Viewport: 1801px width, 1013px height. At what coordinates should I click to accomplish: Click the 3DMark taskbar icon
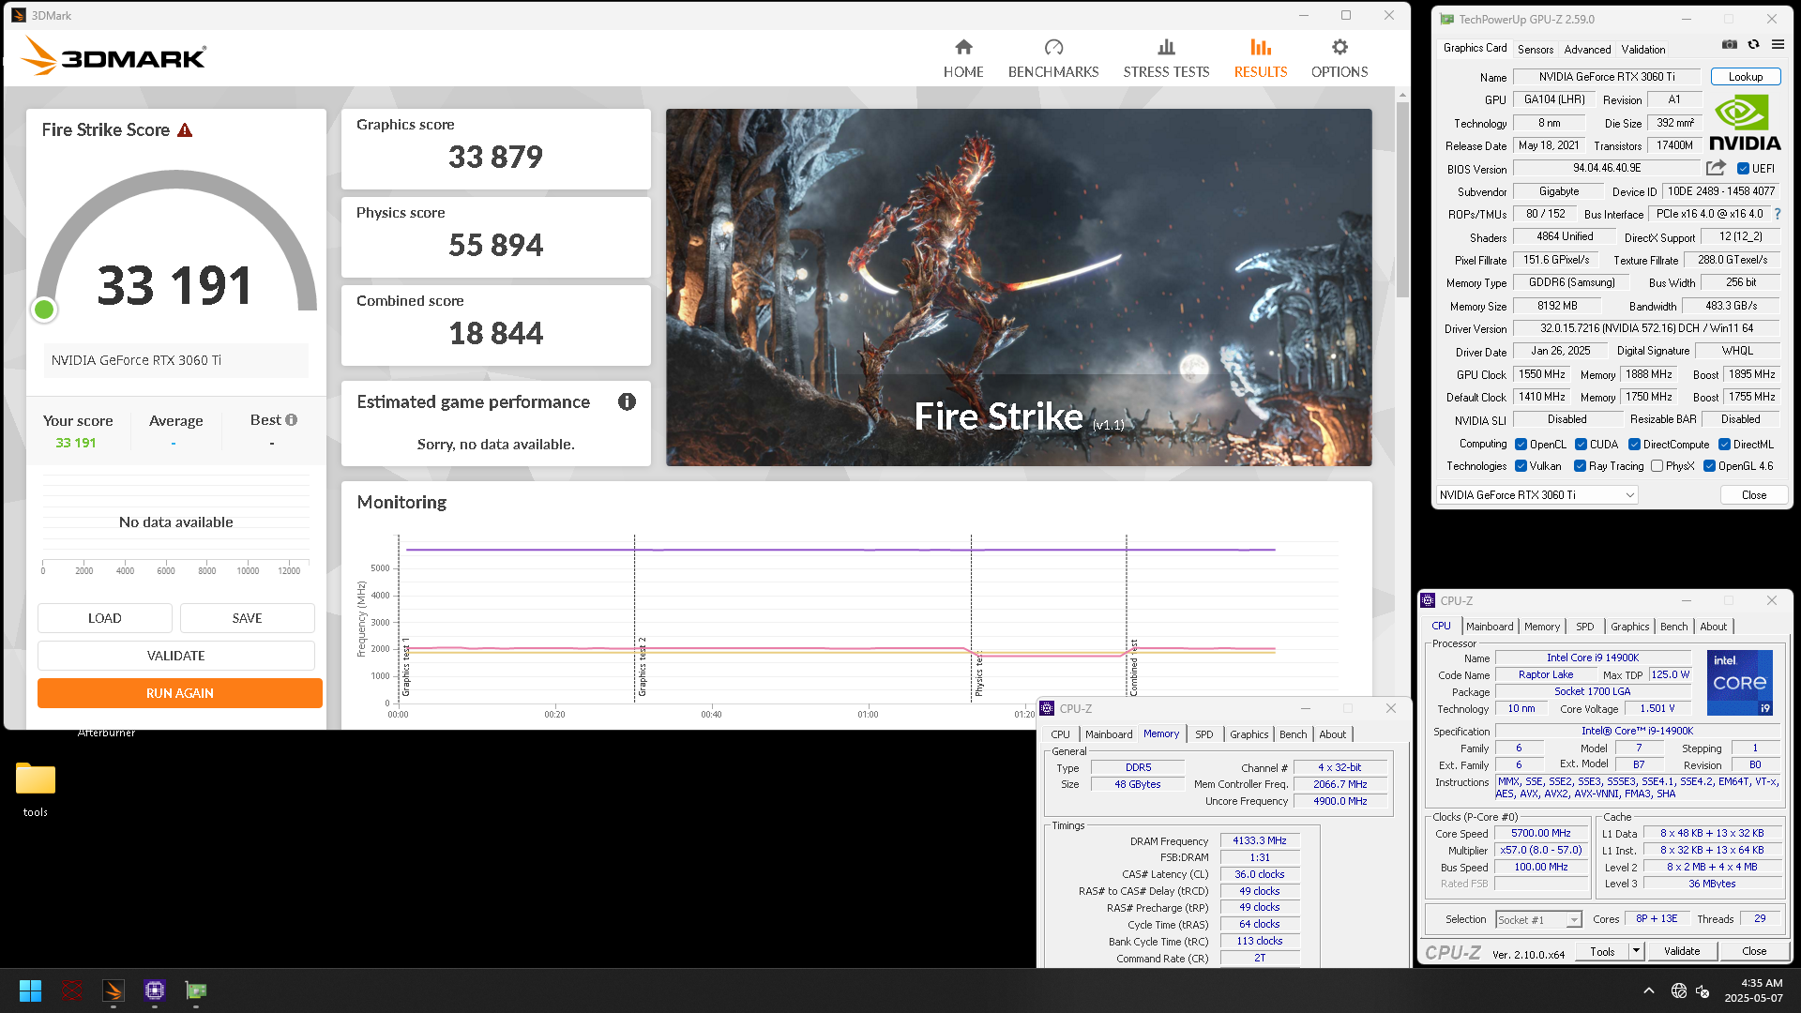(x=114, y=990)
